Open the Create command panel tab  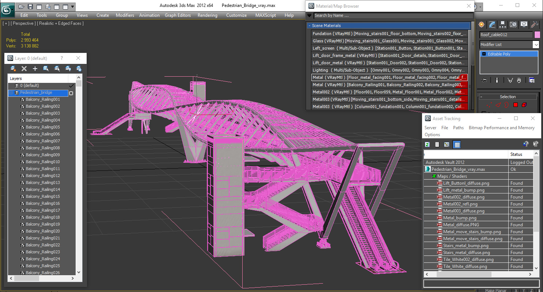tap(482, 24)
